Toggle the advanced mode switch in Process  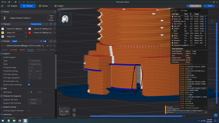(x=45, y=41)
